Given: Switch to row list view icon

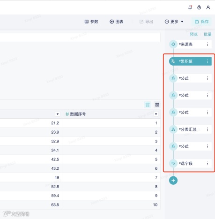Looking at the screenshot, I should pyautogui.click(x=148, y=105).
